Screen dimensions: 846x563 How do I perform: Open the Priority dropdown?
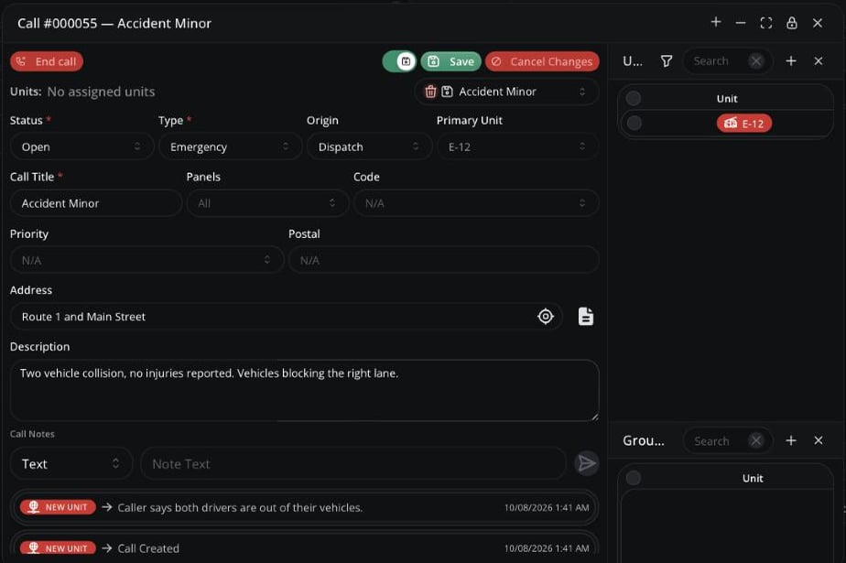pyautogui.click(x=146, y=261)
